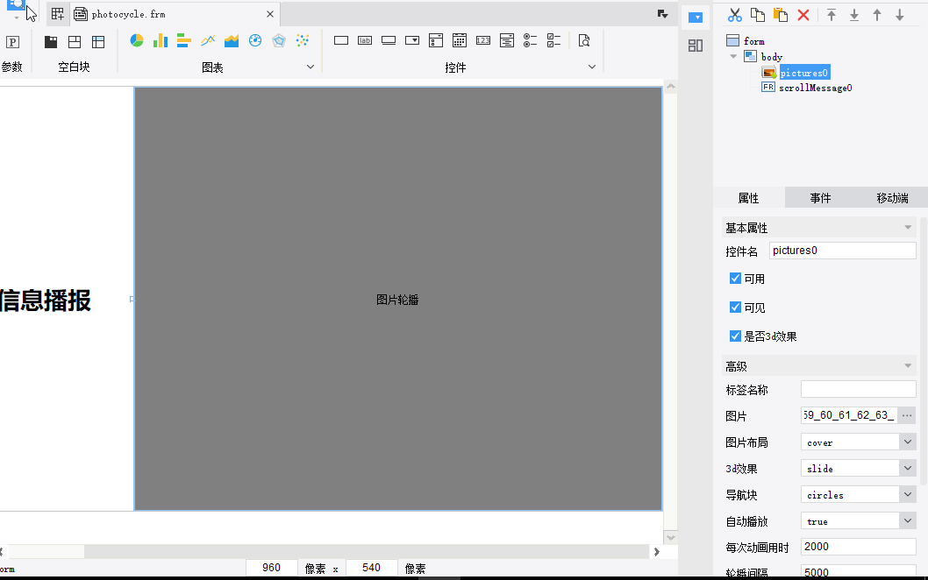Click the new template grid icon
928x580 pixels.
pyautogui.click(x=57, y=14)
